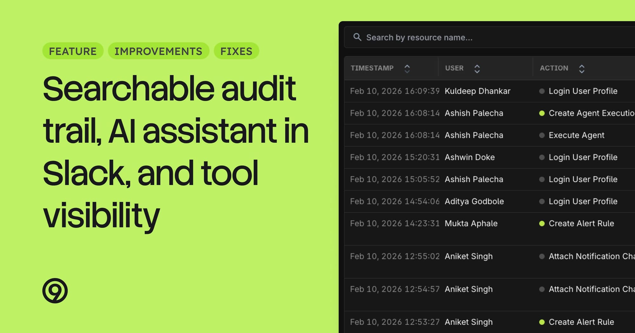
Task: Click the status dot in Ashwin Doke's row
Action: (542, 157)
